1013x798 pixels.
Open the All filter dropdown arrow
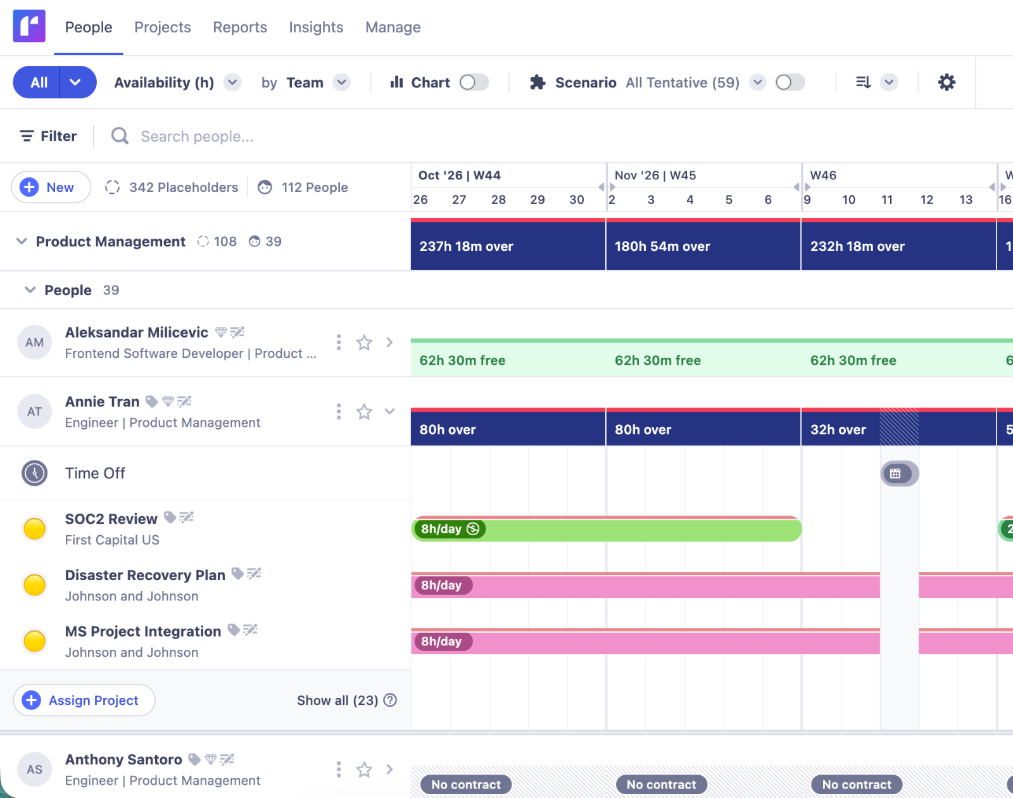(x=75, y=82)
